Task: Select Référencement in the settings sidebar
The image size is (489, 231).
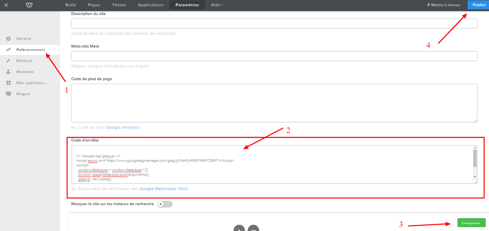Action: click(30, 50)
